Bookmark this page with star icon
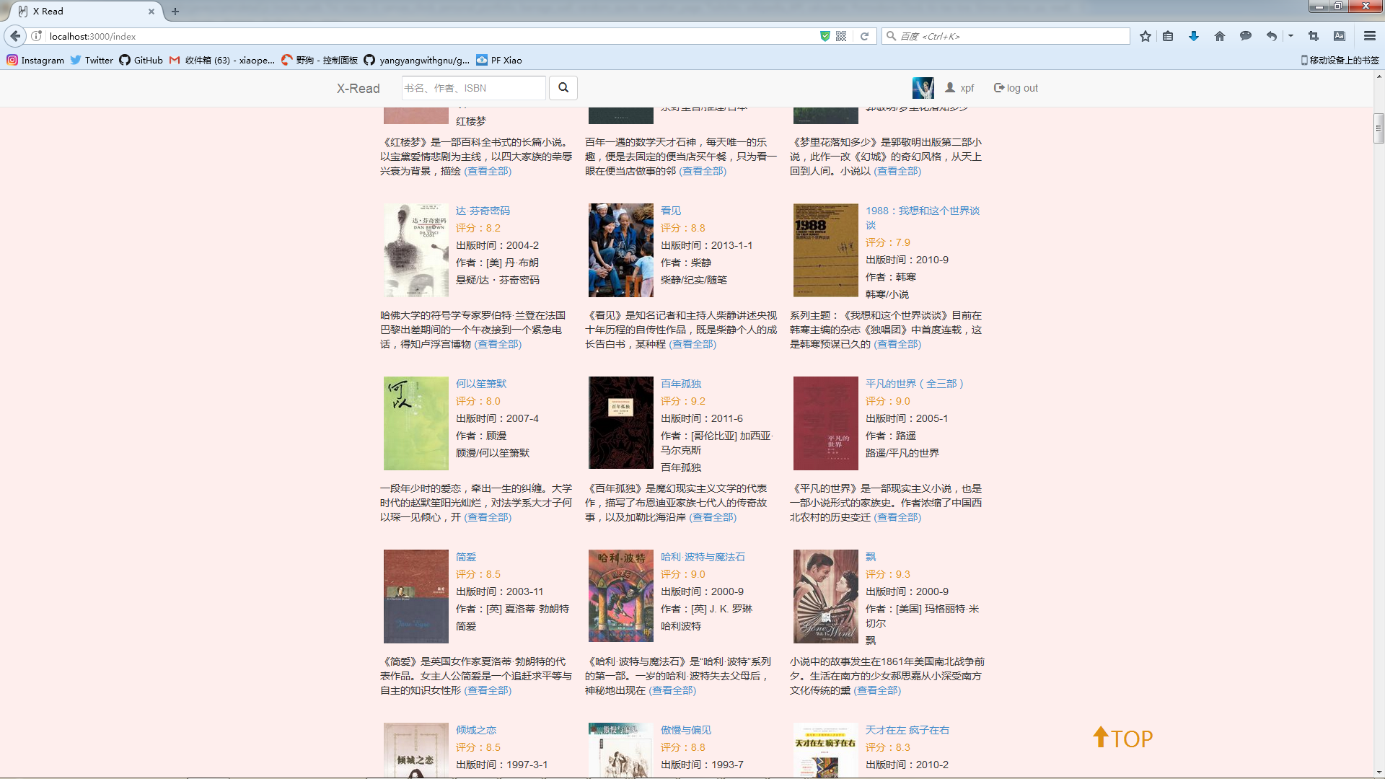Screen dimensions: 1385x779 pos(1146,36)
